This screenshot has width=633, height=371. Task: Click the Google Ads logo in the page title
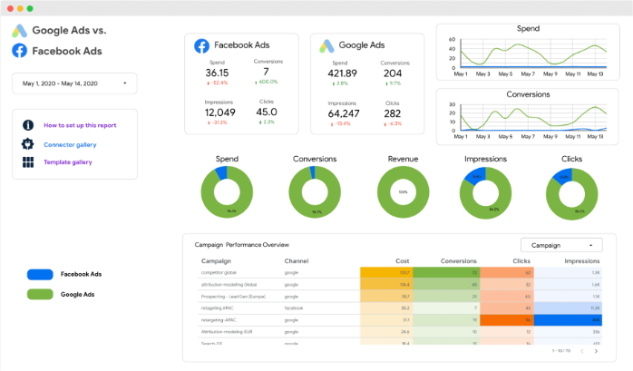tap(19, 31)
